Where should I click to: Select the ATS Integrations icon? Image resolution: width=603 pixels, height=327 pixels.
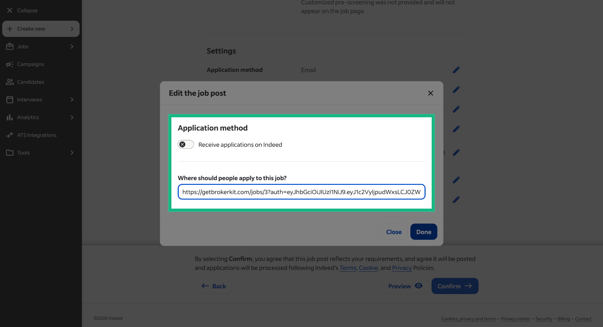tap(10, 135)
